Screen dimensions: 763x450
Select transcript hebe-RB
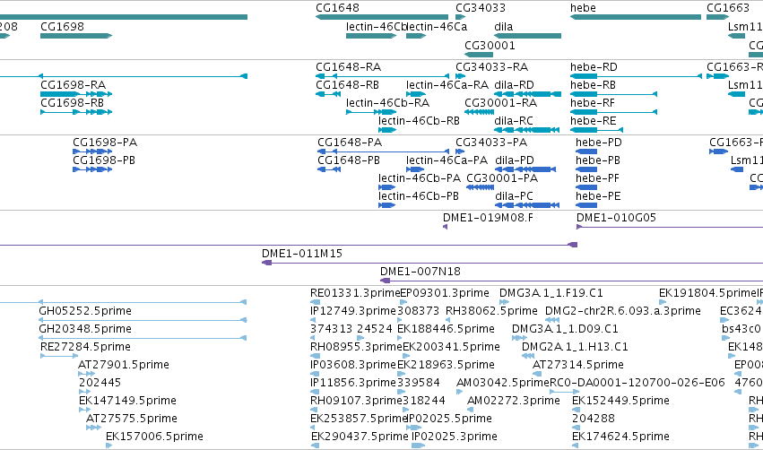click(613, 94)
